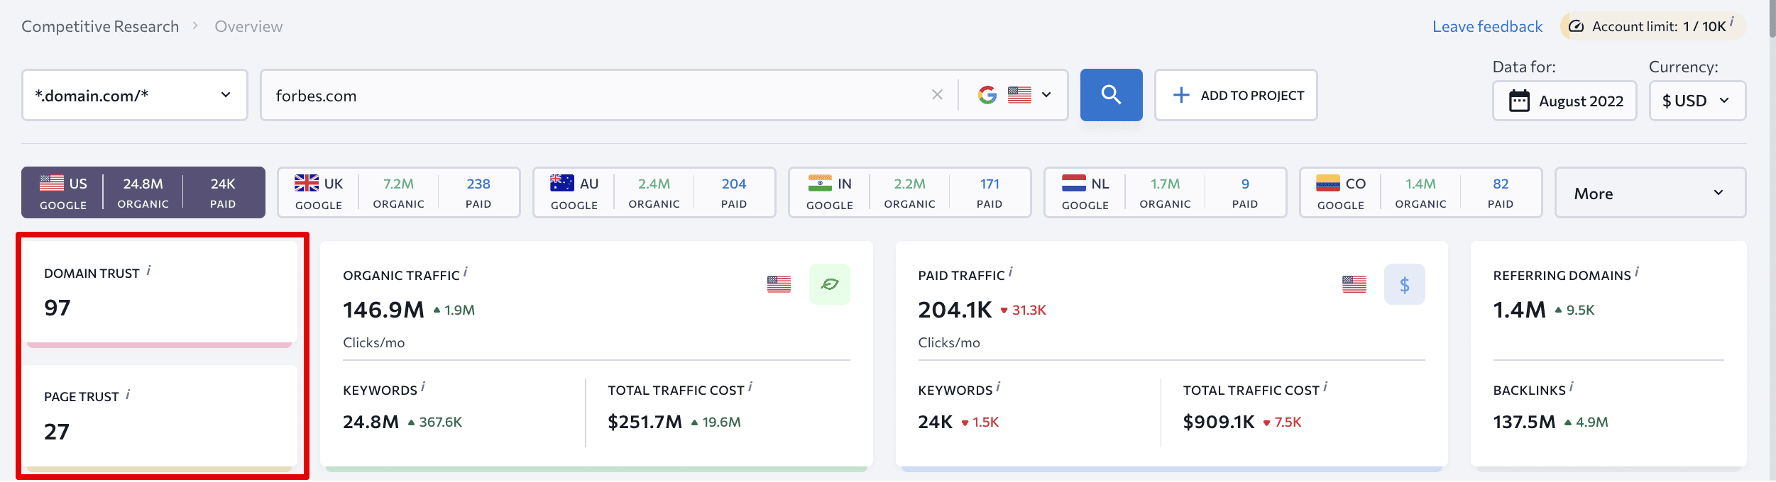1776x482 pixels.
Task: Click the $251.7M total traffic cost
Action: click(x=645, y=422)
